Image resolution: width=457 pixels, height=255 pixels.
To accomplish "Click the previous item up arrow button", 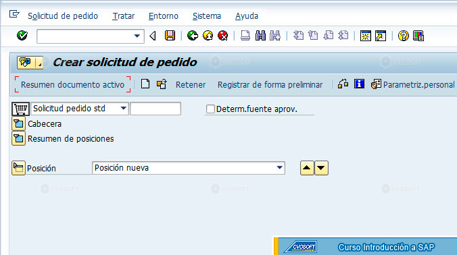I will [x=307, y=168].
